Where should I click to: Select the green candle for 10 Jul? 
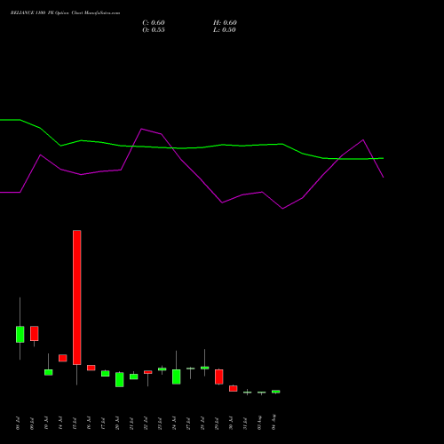pos(49,372)
